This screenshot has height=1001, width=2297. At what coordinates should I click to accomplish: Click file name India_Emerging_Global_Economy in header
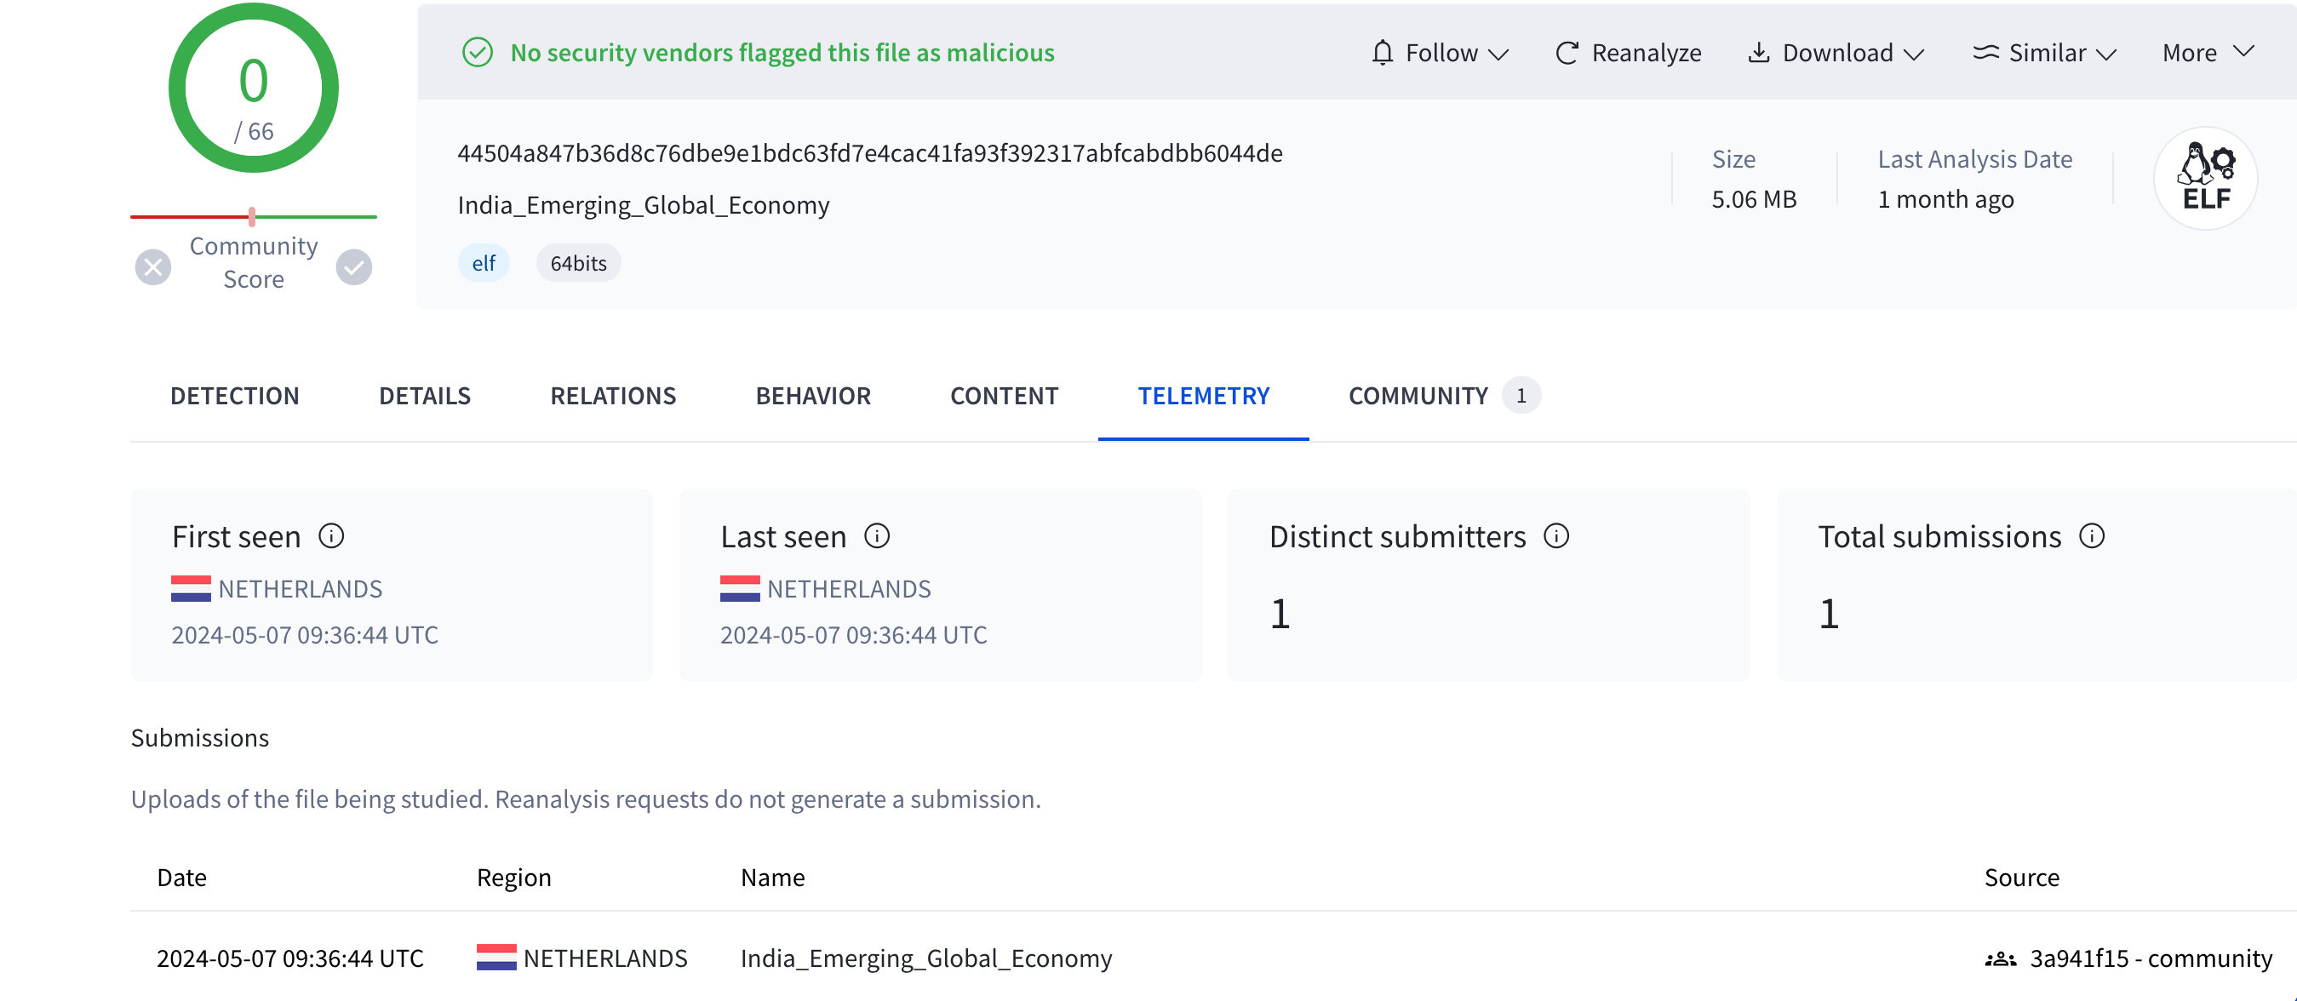click(643, 205)
